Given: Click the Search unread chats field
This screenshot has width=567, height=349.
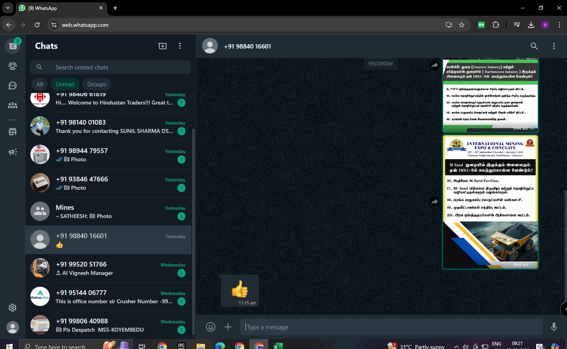Looking at the screenshot, I should point(110,67).
